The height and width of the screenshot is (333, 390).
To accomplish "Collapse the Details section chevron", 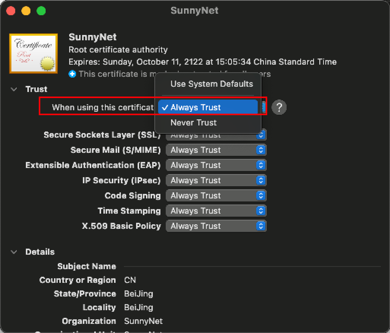I will point(14,252).
